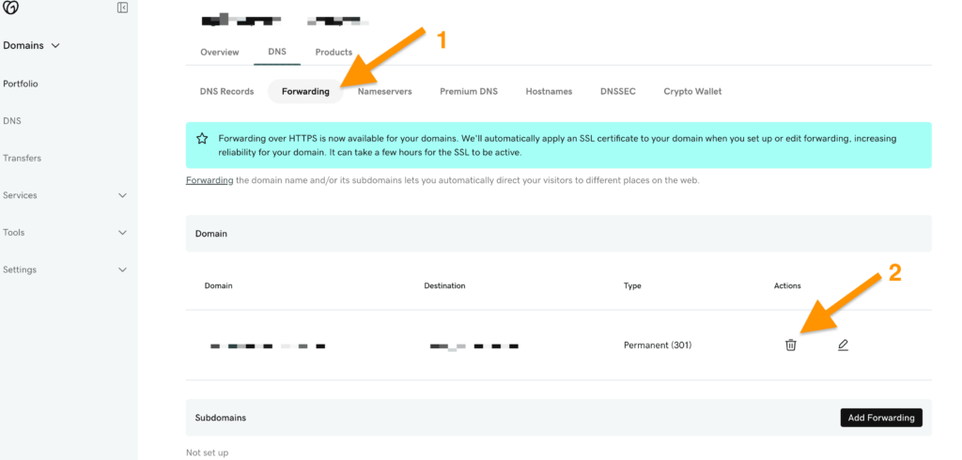Click the Type column header
The width and height of the screenshot is (962, 460).
[632, 285]
